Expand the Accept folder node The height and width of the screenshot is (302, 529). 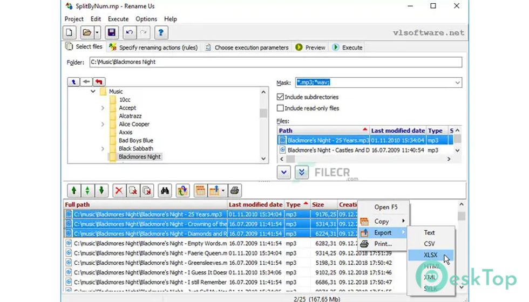point(103,108)
